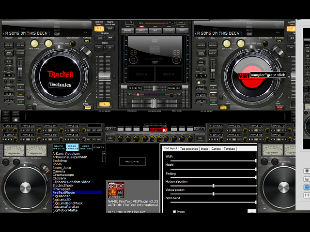Raise left deck pitch with plus button
Screen dimensions: 310x232
tap(110, 47)
